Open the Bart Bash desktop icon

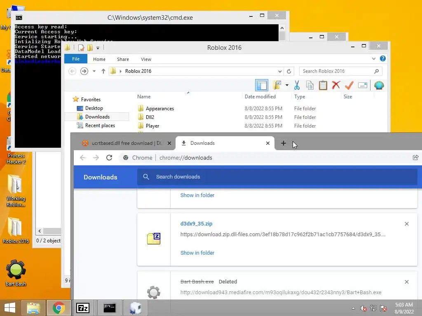16,273
